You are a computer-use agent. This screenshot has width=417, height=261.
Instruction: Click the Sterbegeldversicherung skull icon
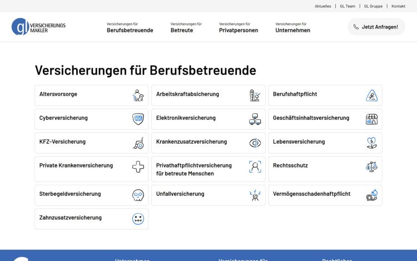(x=138, y=195)
